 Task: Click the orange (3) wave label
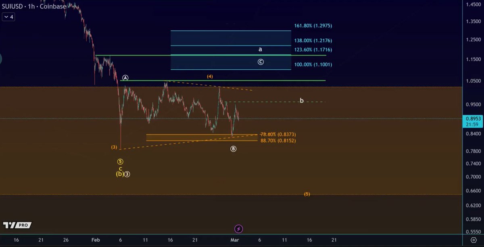(x=114, y=147)
